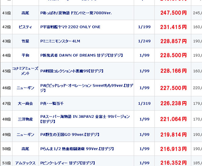The height and width of the screenshot is (166, 202).
Task: Click probability 1/99 in ピンク・レディー row
Action: point(144,163)
